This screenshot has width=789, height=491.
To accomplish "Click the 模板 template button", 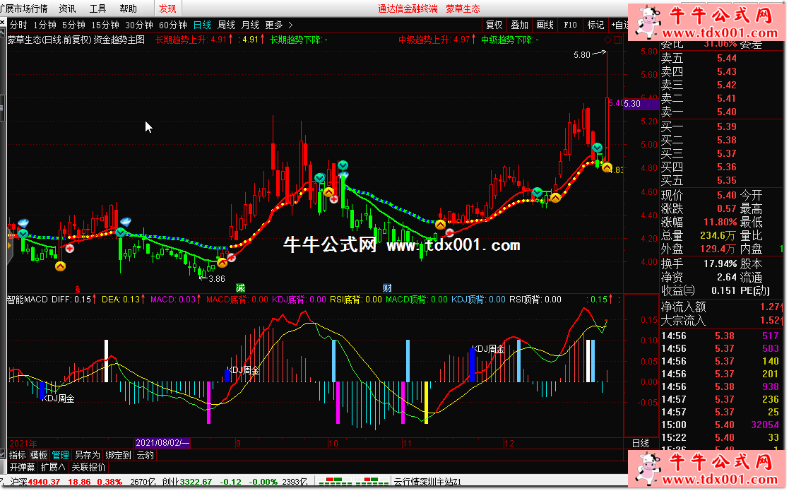I will pos(39,455).
